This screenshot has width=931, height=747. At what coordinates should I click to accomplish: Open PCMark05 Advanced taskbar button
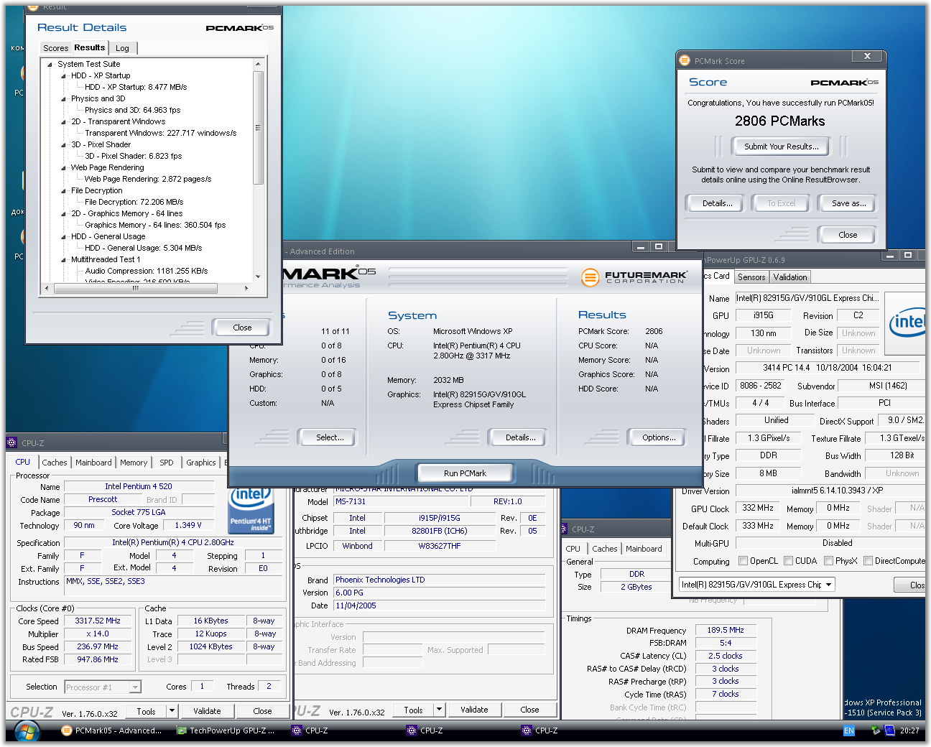coord(111,730)
